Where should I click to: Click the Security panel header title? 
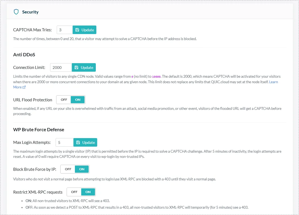[30, 12]
